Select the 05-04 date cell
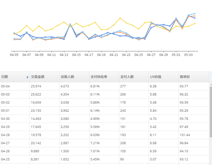The image size is (212, 165). (x=5, y=86)
